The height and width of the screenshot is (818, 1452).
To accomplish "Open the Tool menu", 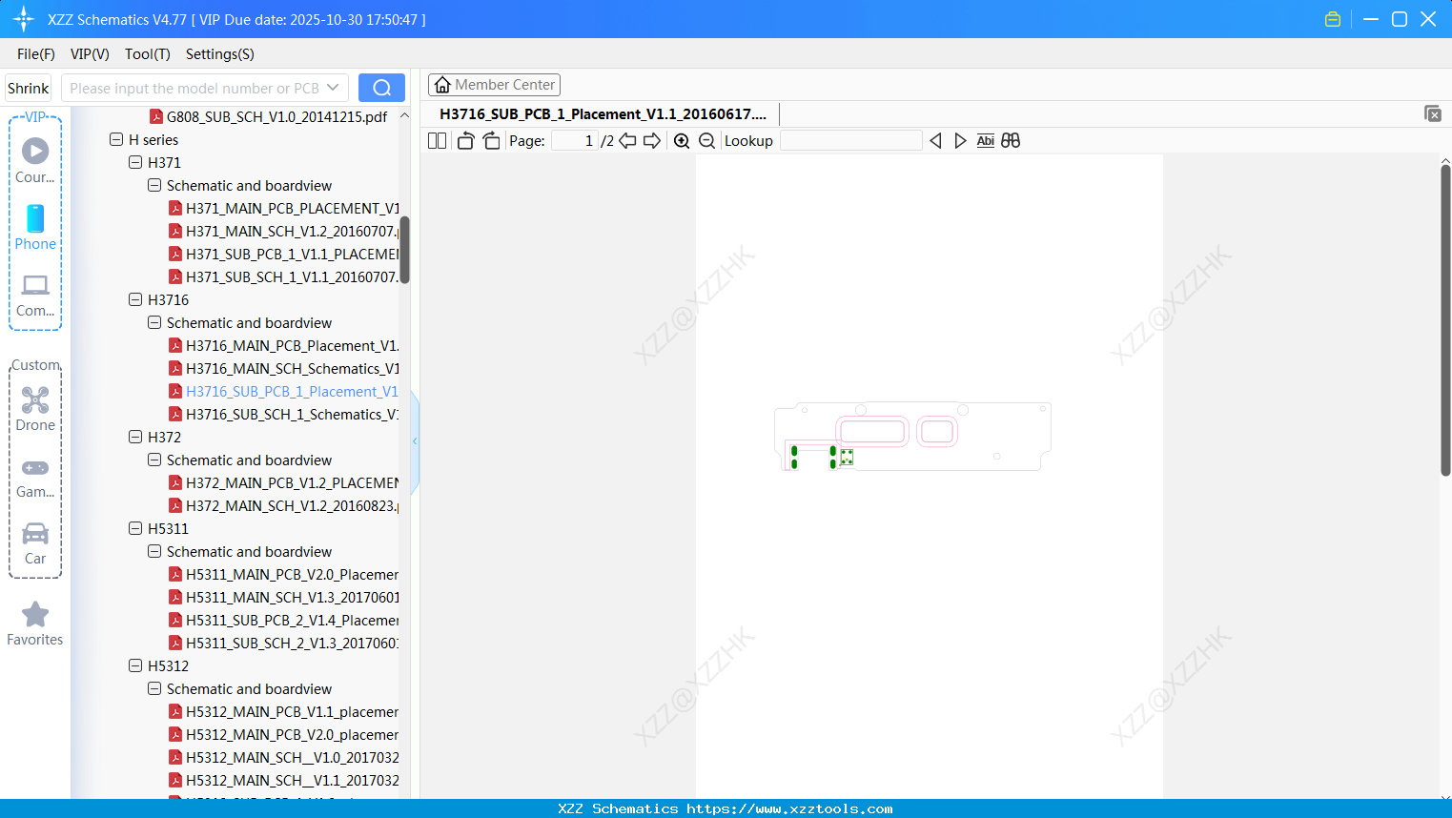I will [x=147, y=54].
